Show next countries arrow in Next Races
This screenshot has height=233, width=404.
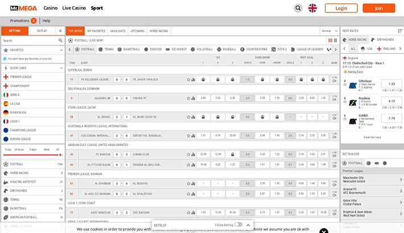(400, 49)
